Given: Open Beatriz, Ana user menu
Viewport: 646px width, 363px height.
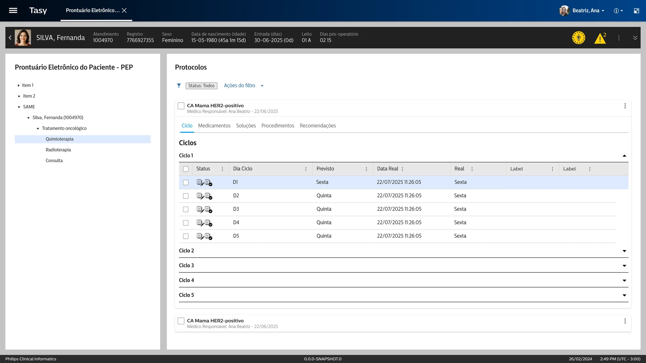Looking at the screenshot, I should 582,11.
